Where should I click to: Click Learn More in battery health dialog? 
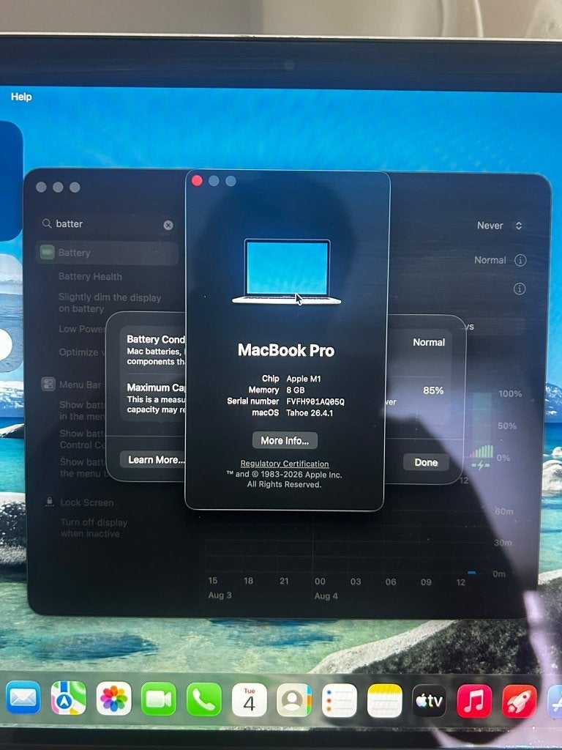[x=153, y=460]
